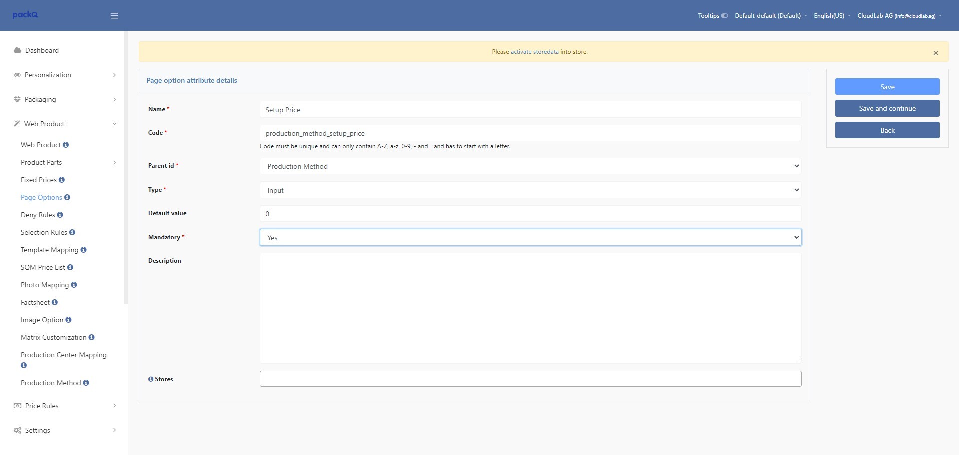Click info icon next to Selection Rules
Screen dimensions: 959x455
(x=72, y=232)
